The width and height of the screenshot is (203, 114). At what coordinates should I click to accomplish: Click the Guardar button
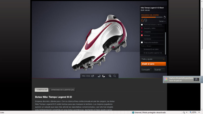(160, 70)
